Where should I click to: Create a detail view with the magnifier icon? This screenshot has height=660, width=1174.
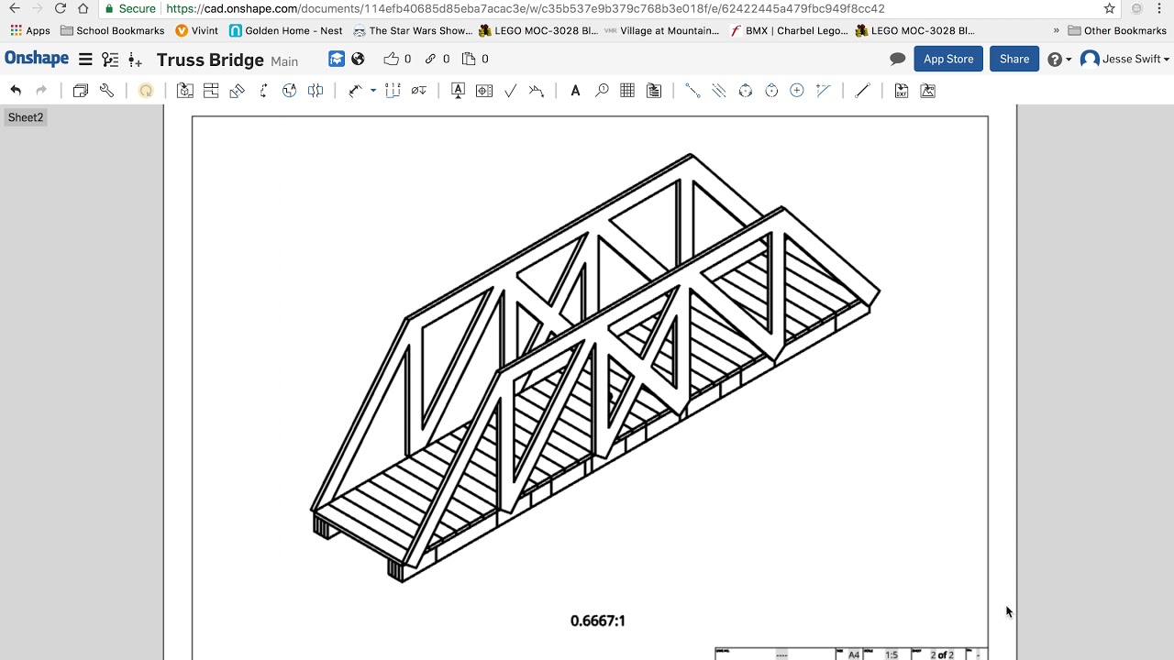(601, 90)
